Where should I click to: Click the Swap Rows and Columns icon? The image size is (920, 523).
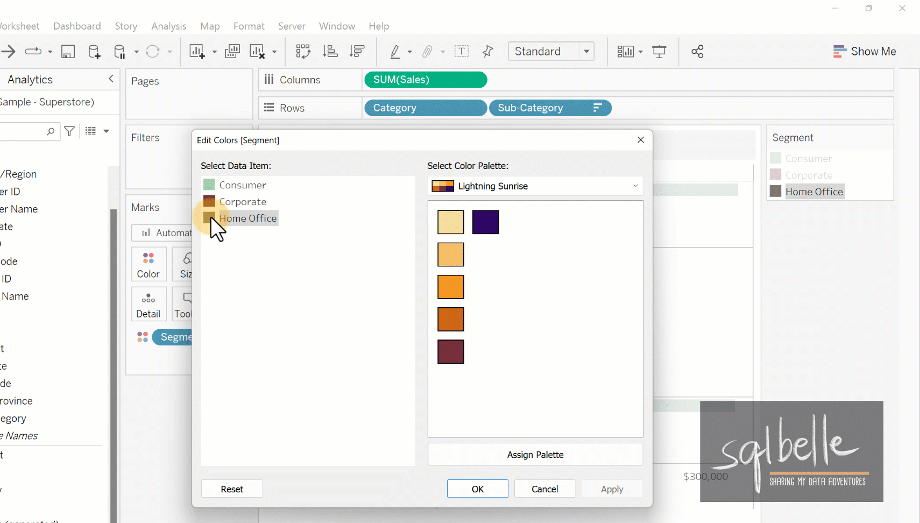click(x=303, y=52)
